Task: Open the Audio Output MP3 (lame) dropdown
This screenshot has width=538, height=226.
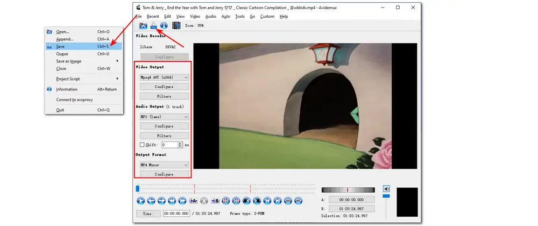Action: pyautogui.click(x=164, y=117)
